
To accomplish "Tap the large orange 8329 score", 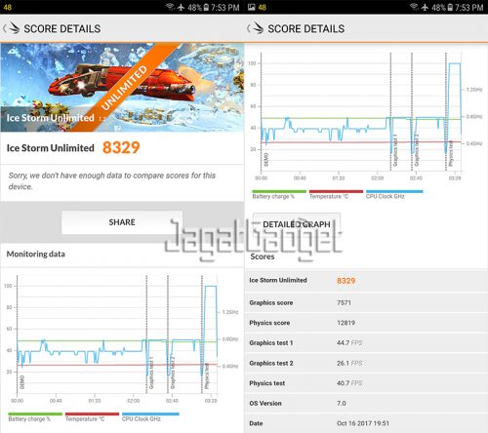I will pos(121,147).
